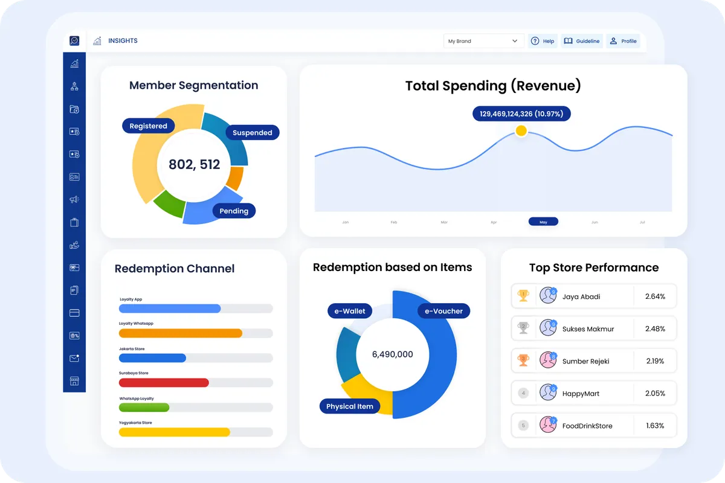The image size is (725, 483).
Task: Click the Jaya Abadi store avatar
Action: coord(548,296)
